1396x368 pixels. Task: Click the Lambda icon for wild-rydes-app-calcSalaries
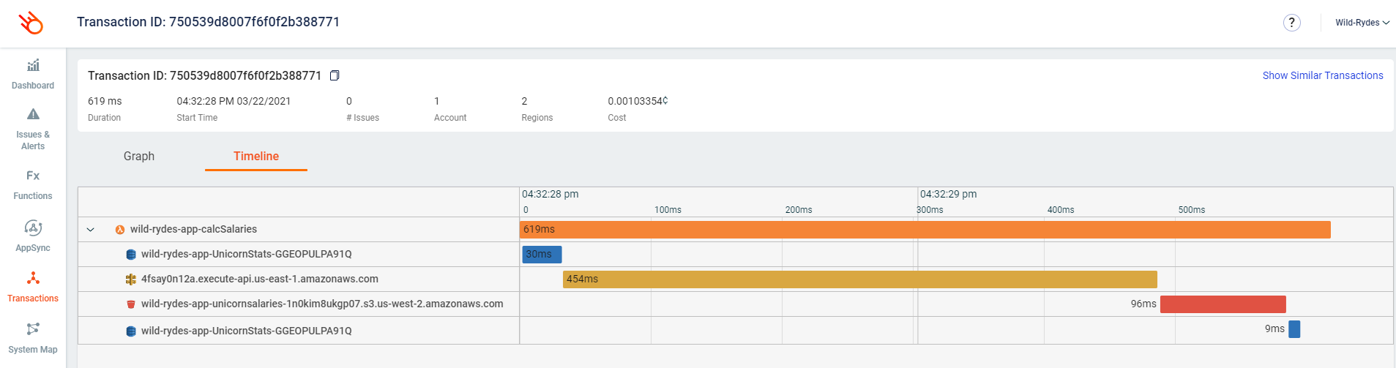coord(120,230)
